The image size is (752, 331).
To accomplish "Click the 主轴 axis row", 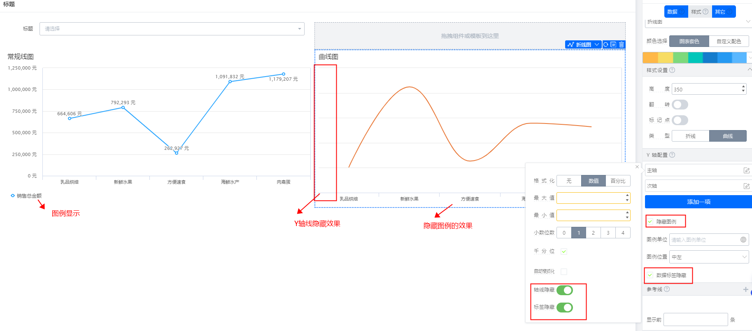I will coord(698,170).
